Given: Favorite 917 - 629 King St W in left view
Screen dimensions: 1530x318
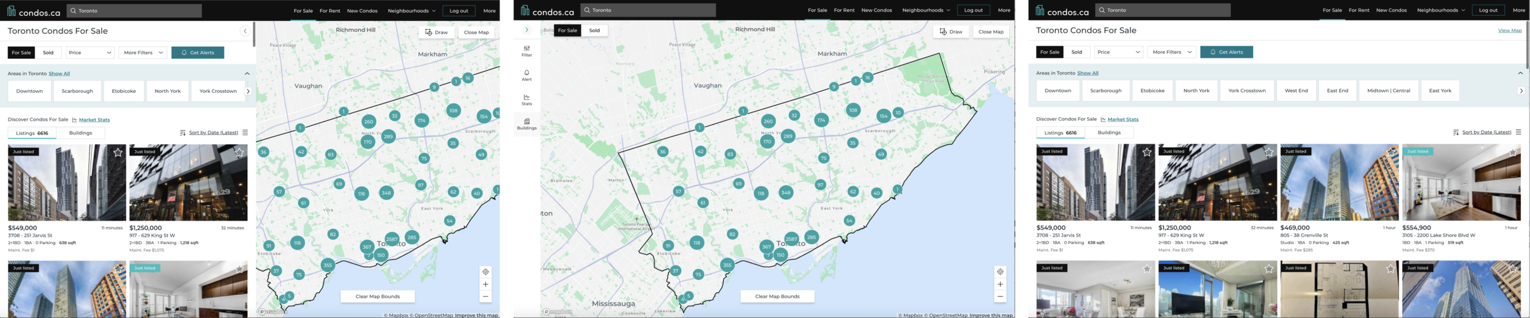Looking at the screenshot, I should point(239,153).
